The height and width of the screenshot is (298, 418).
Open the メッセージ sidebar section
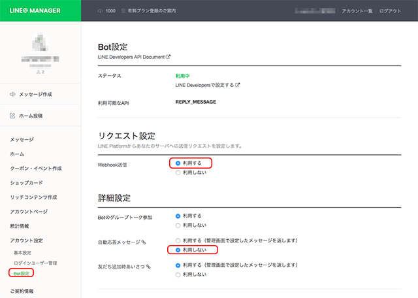click(22, 140)
